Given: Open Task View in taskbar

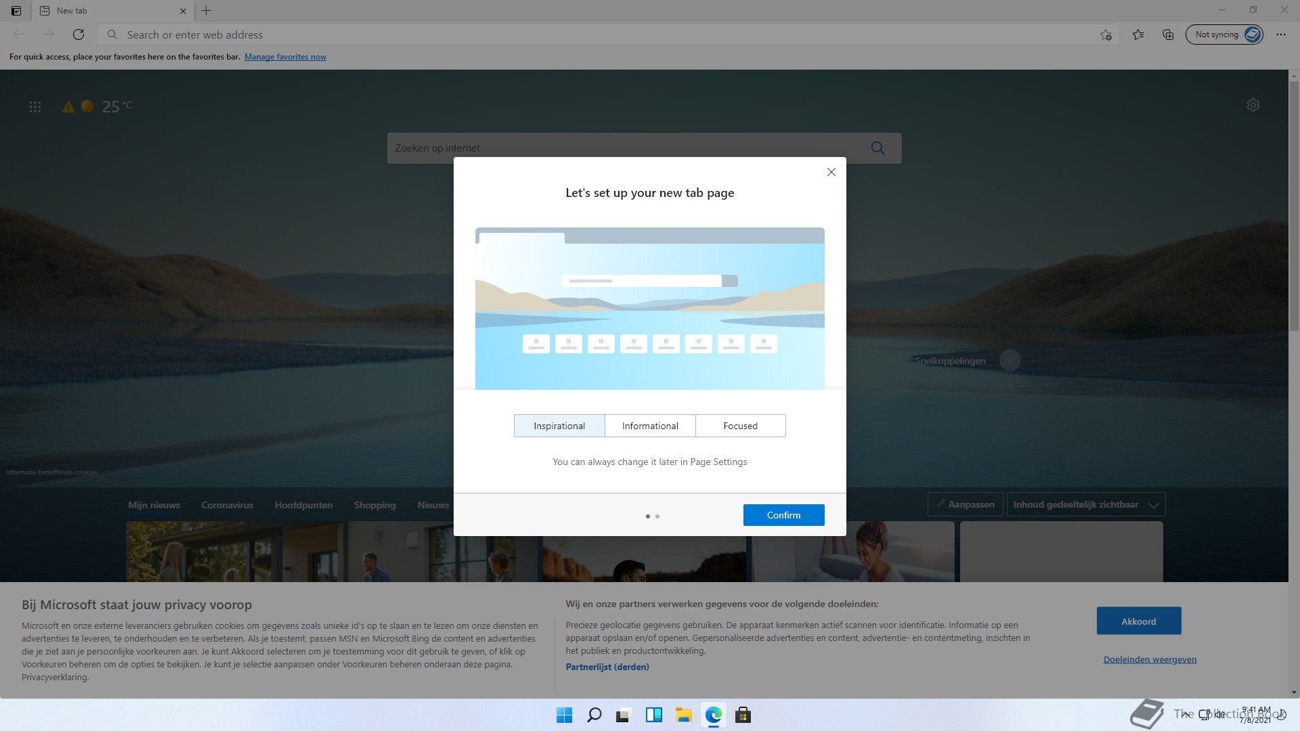Looking at the screenshot, I should coord(624,715).
